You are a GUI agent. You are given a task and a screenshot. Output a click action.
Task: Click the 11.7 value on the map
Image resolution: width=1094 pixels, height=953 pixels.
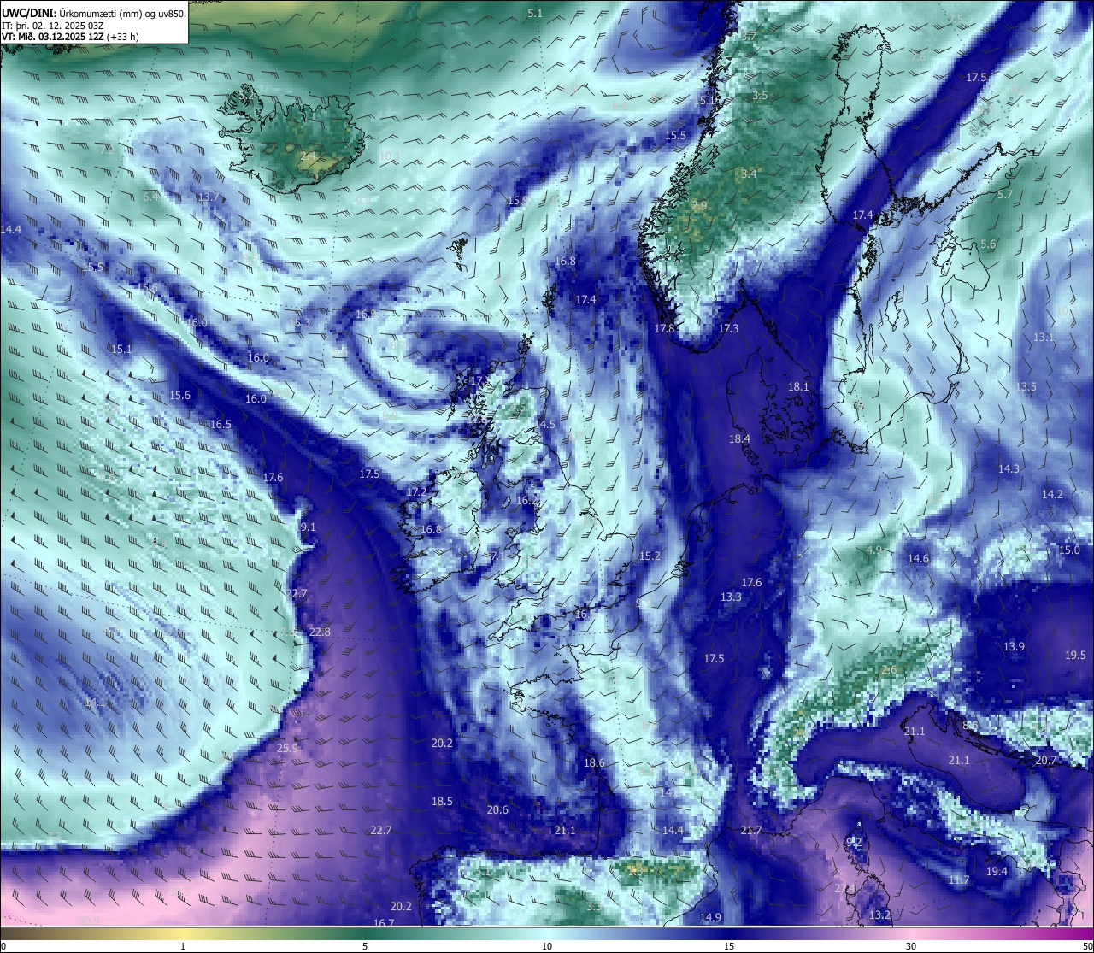959,879
